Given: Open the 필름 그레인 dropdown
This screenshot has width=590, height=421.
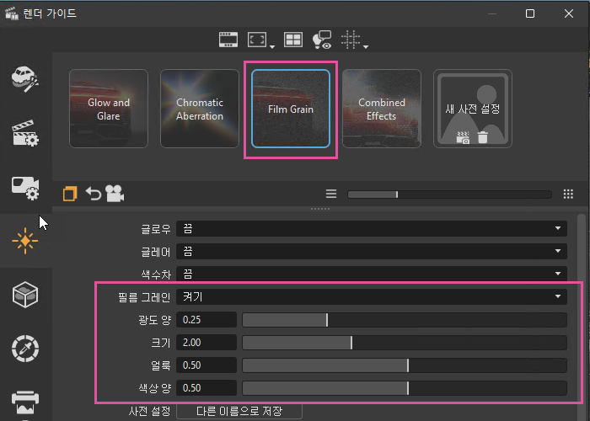Looking at the screenshot, I should (x=372, y=297).
